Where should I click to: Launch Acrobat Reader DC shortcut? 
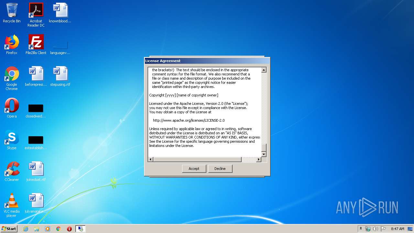coord(36,15)
